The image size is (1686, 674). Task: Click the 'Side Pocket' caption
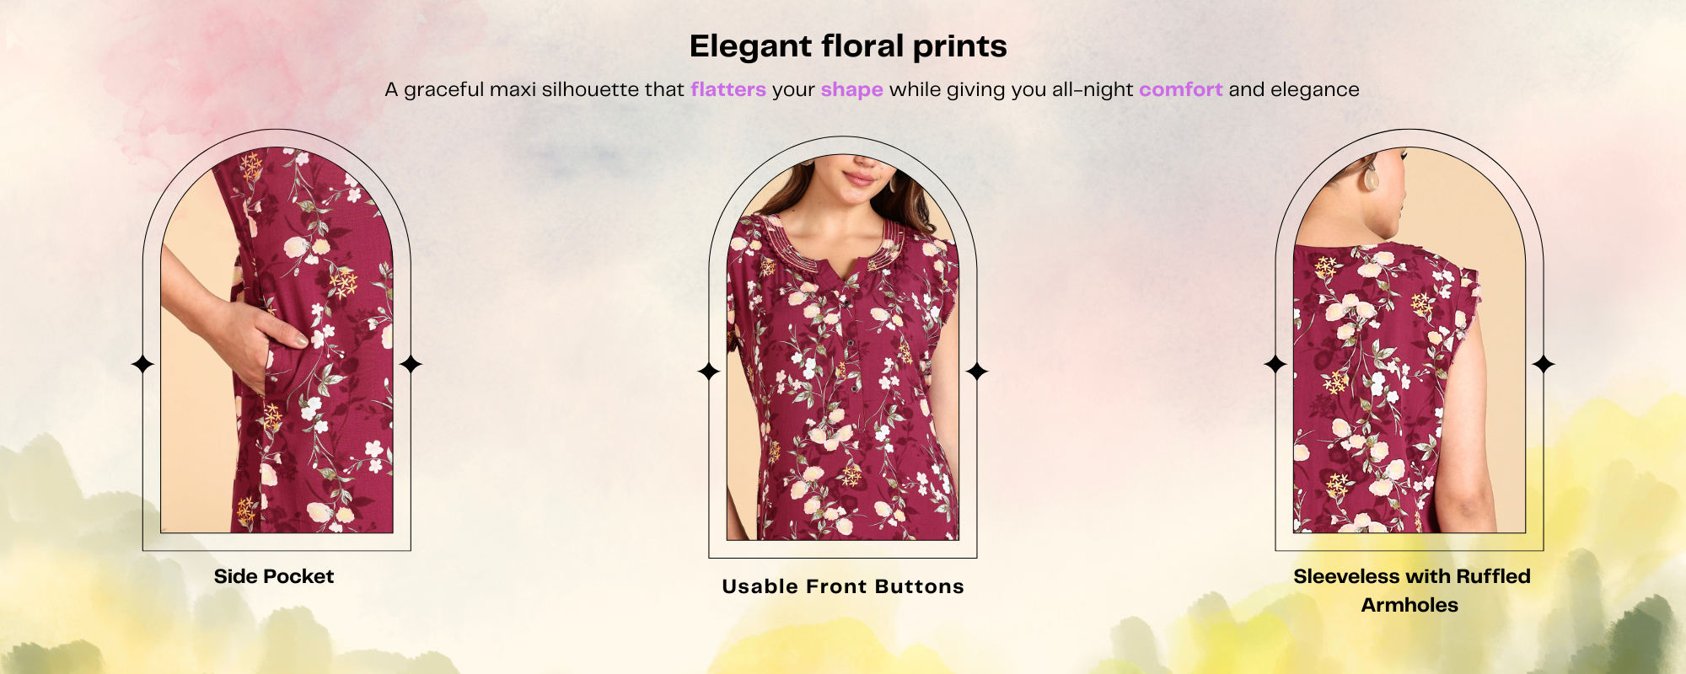point(274,576)
